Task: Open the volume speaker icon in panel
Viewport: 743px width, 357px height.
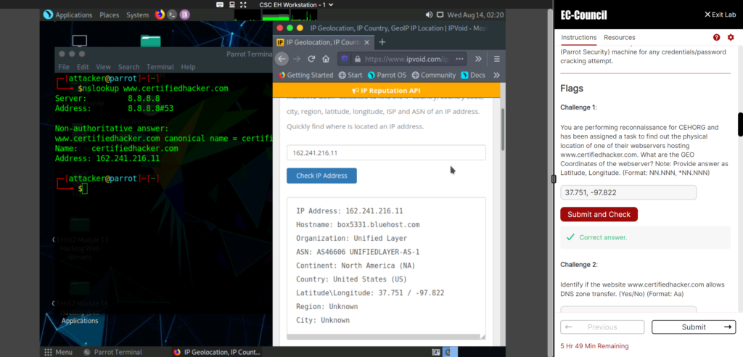Action: click(x=430, y=15)
